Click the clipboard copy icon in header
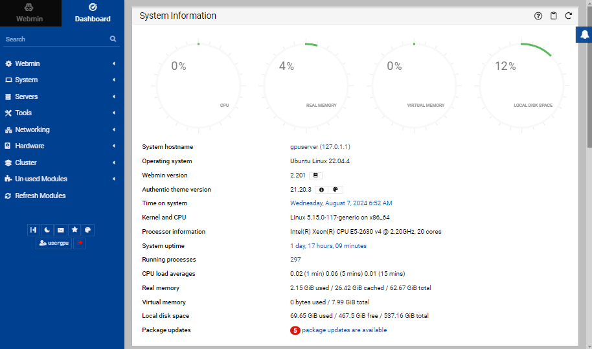The width and height of the screenshot is (592, 349). pyautogui.click(x=554, y=16)
